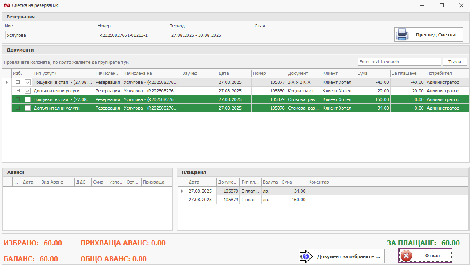
Task: Check the checkbox for document 105878
Action: coord(28,108)
